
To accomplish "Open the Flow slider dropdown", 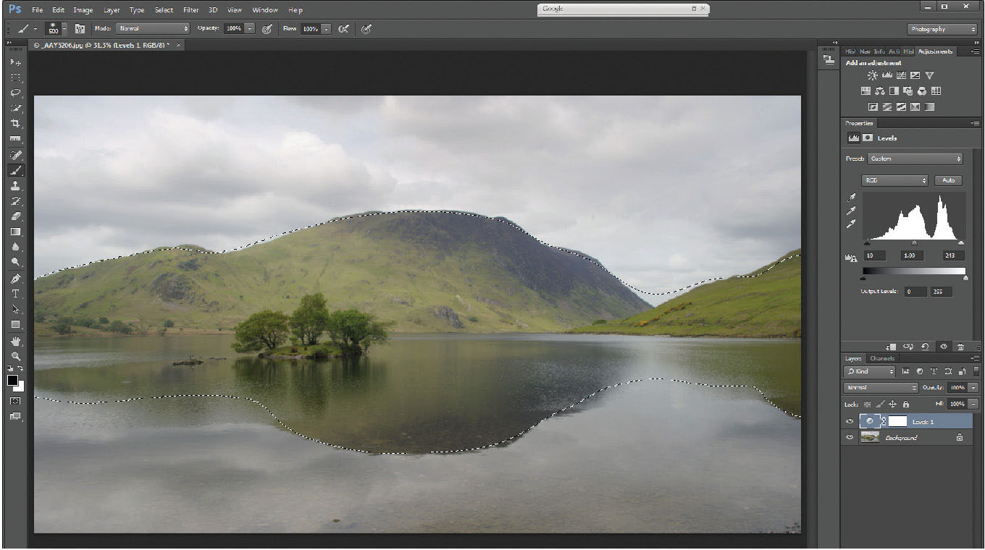I will tap(326, 29).
